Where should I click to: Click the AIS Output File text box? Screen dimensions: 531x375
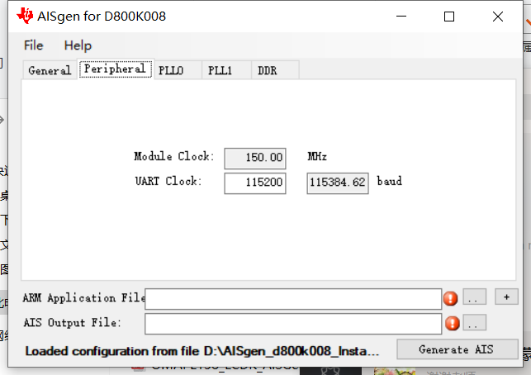click(293, 324)
